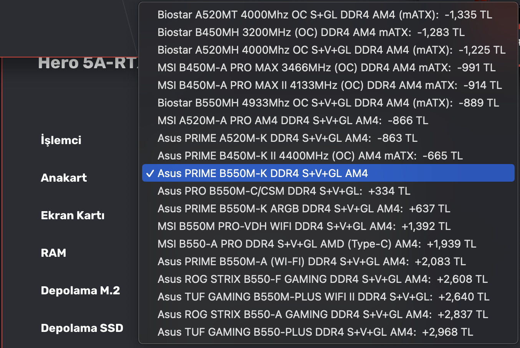Pick Biostar A520MH 4000Mhz option
The height and width of the screenshot is (348, 520).
331,50
